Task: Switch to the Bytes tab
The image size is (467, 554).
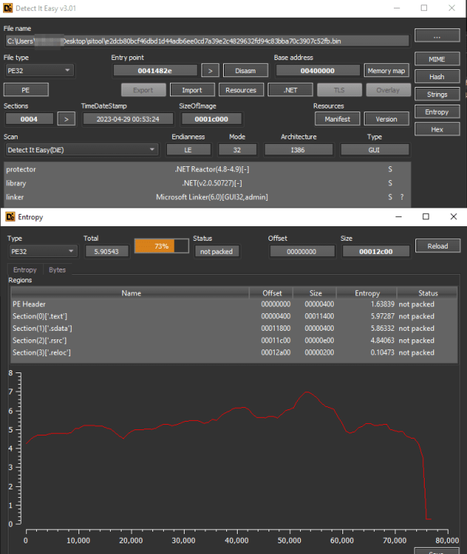Action: click(57, 269)
